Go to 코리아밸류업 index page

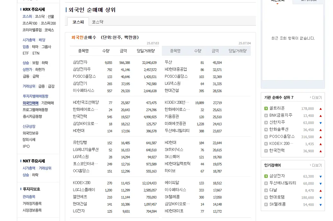click(x=32, y=30)
